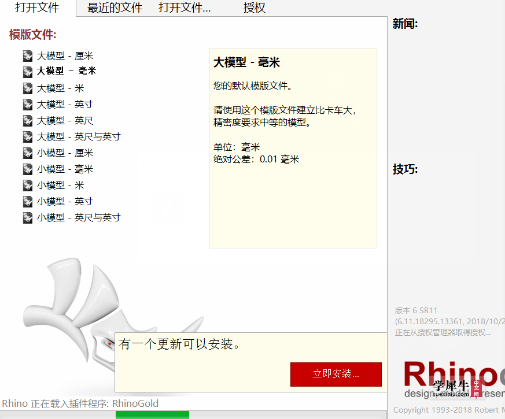
Task: Click the 单位: 毫米 line
Action: point(237,147)
